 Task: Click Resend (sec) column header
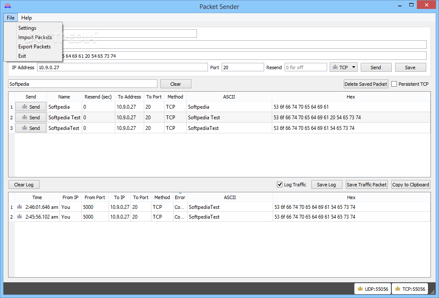98,97
